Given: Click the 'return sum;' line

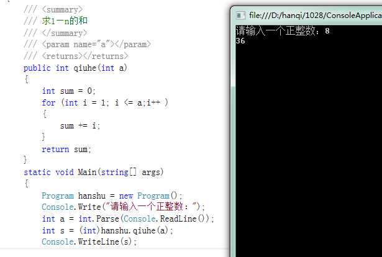Looking at the screenshot, I should click(66, 149).
